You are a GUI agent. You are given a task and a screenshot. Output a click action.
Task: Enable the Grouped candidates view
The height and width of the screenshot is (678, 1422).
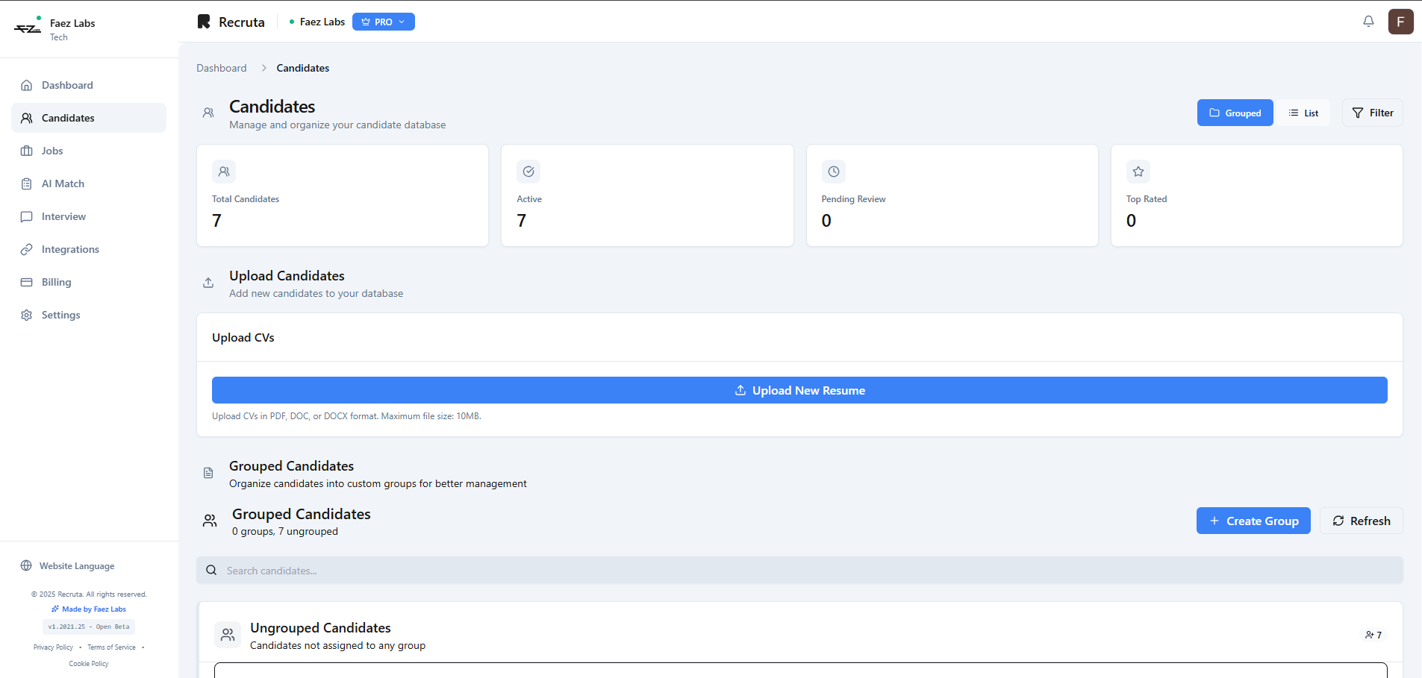pyautogui.click(x=1235, y=113)
